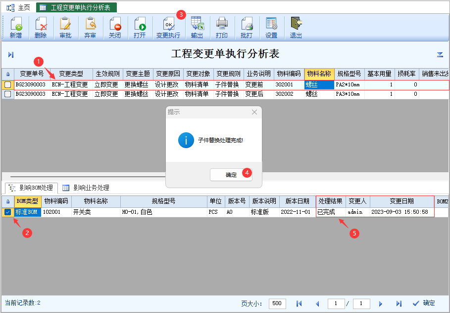Click 变更对象 column header
This screenshot has width=450, height=313.
199,74
